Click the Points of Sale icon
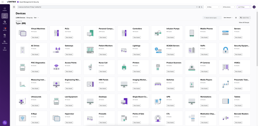The image size is (258, 126). tap(124, 118)
